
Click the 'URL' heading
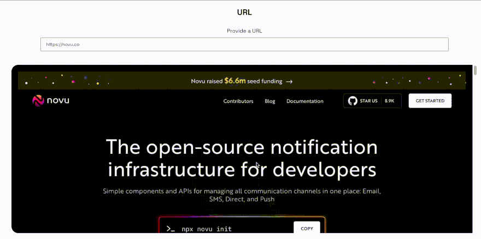[x=244, y=12]
